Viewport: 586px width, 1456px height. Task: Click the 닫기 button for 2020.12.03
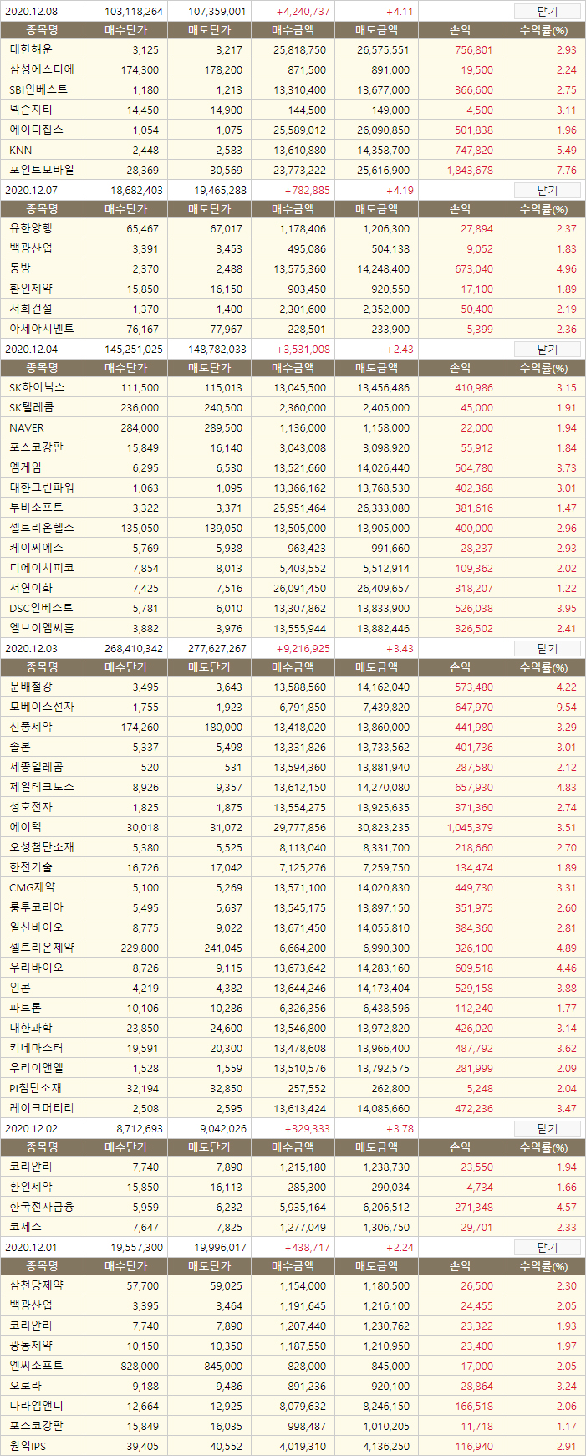[x=547, y=649]
